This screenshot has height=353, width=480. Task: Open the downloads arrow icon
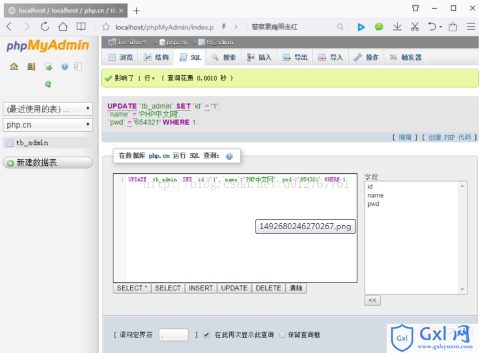pos(397,27)
